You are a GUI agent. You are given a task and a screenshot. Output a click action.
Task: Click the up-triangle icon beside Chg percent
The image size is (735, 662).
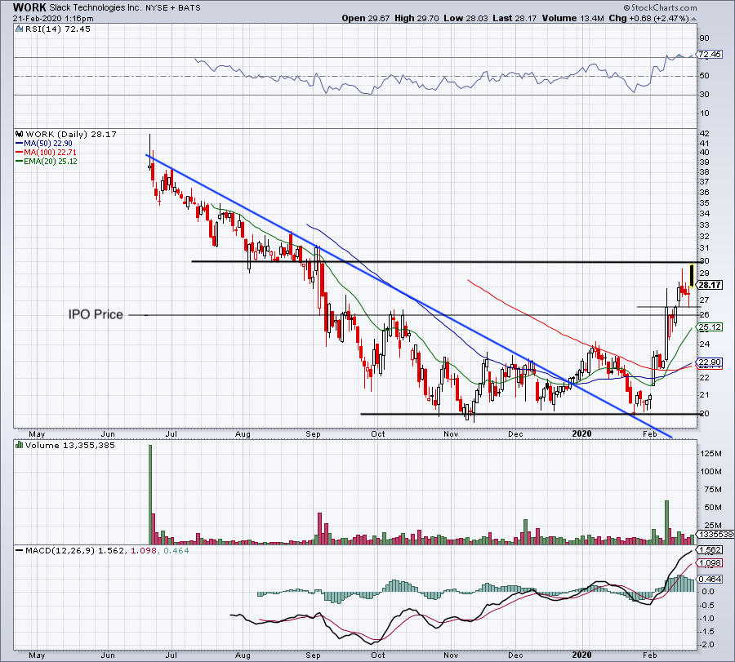tap(693, 19)
